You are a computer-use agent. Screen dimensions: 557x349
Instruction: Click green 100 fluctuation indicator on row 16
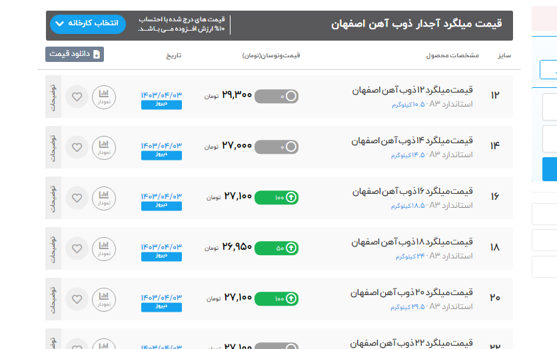click(x=277, y=197)
